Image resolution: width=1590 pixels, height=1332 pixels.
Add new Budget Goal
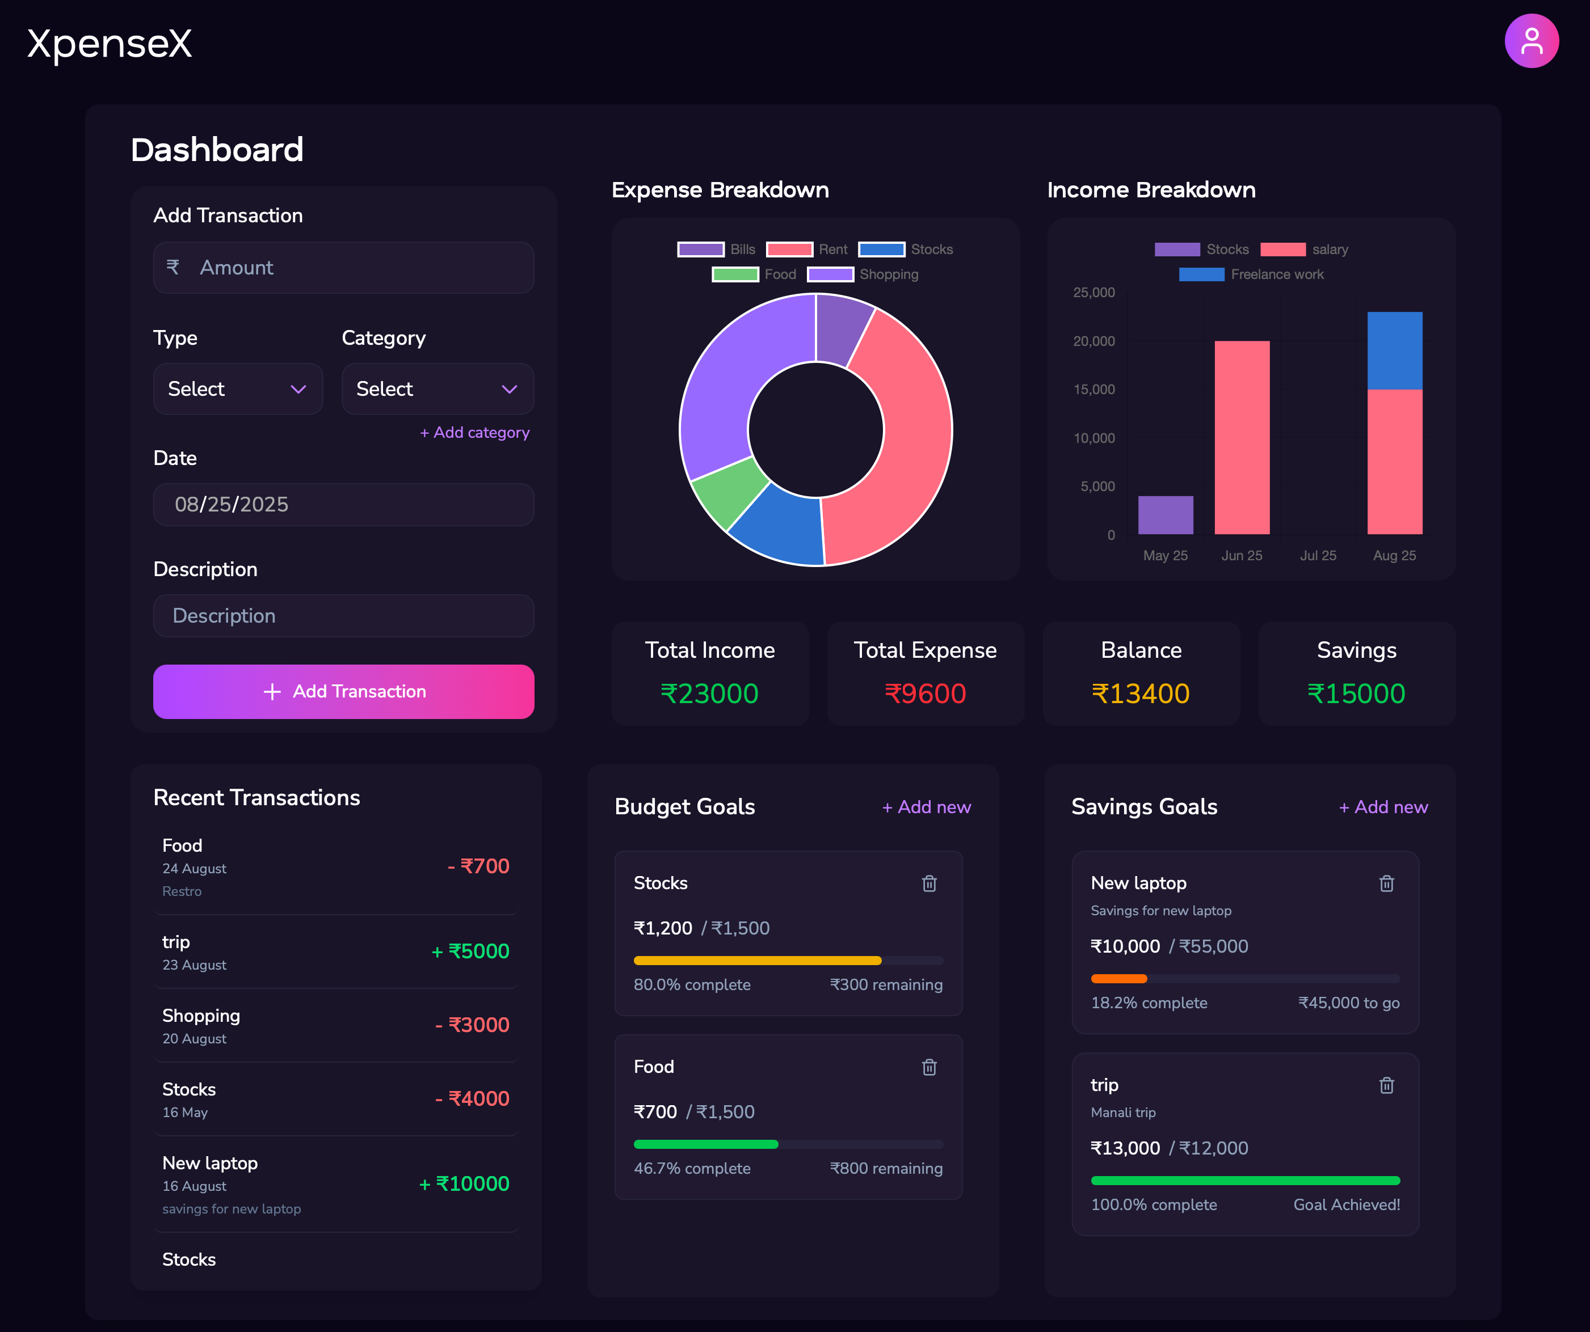coord(926,807)
